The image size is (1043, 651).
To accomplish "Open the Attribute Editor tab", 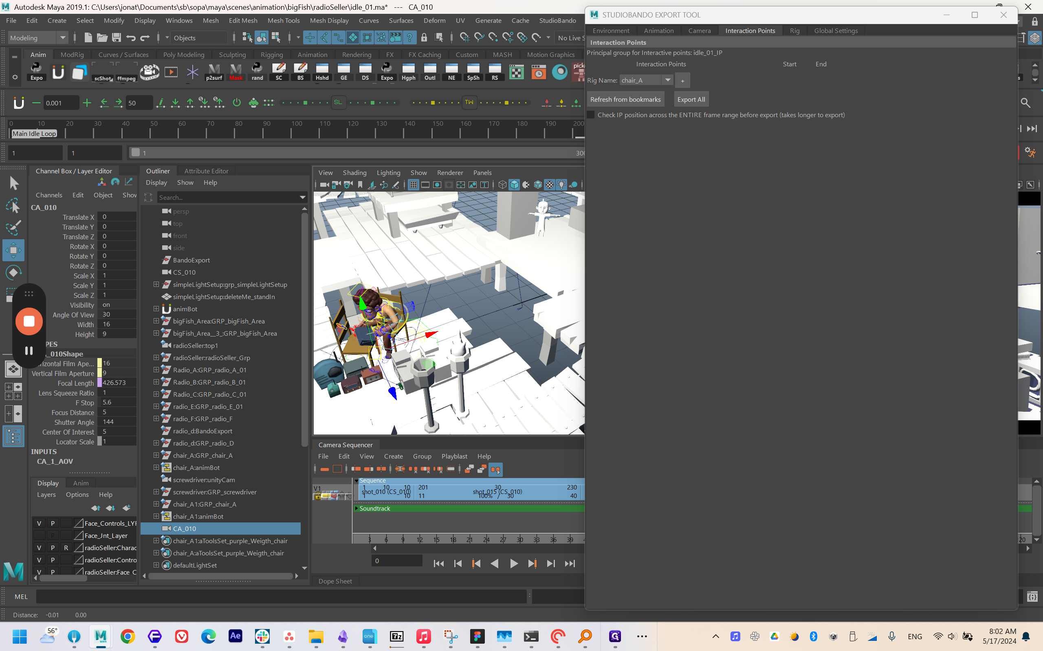I will [x=206, y=171].
